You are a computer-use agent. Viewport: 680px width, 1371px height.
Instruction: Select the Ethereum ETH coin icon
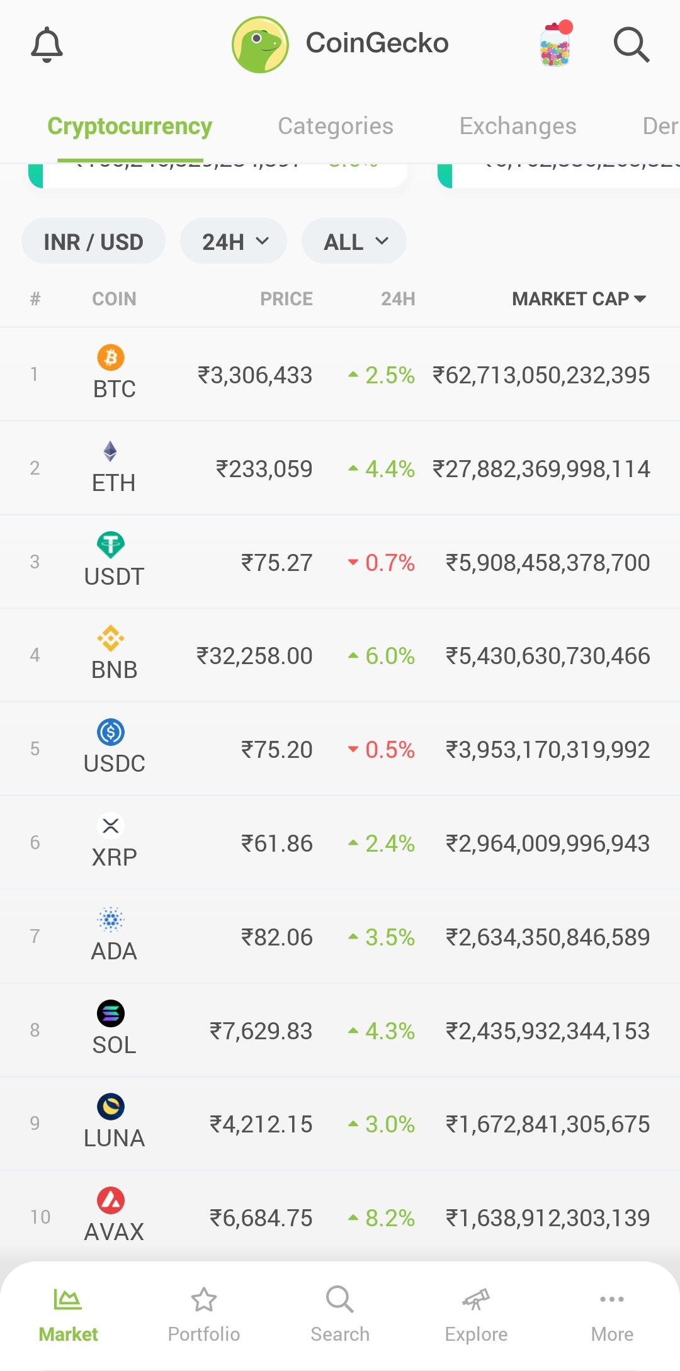[x=110, y=451]
